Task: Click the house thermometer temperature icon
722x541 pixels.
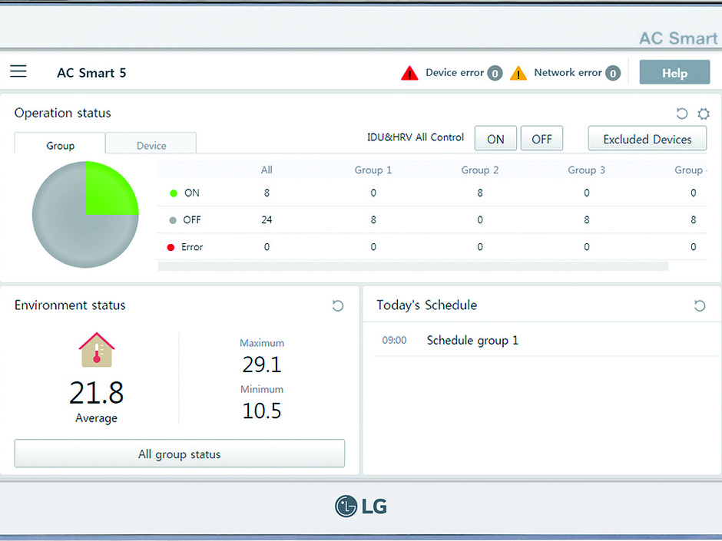Action: (97, 350)
